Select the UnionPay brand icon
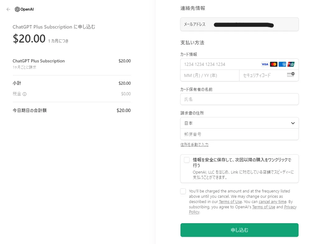The height and width of the screenshot is (244, 329). [291, 64]
